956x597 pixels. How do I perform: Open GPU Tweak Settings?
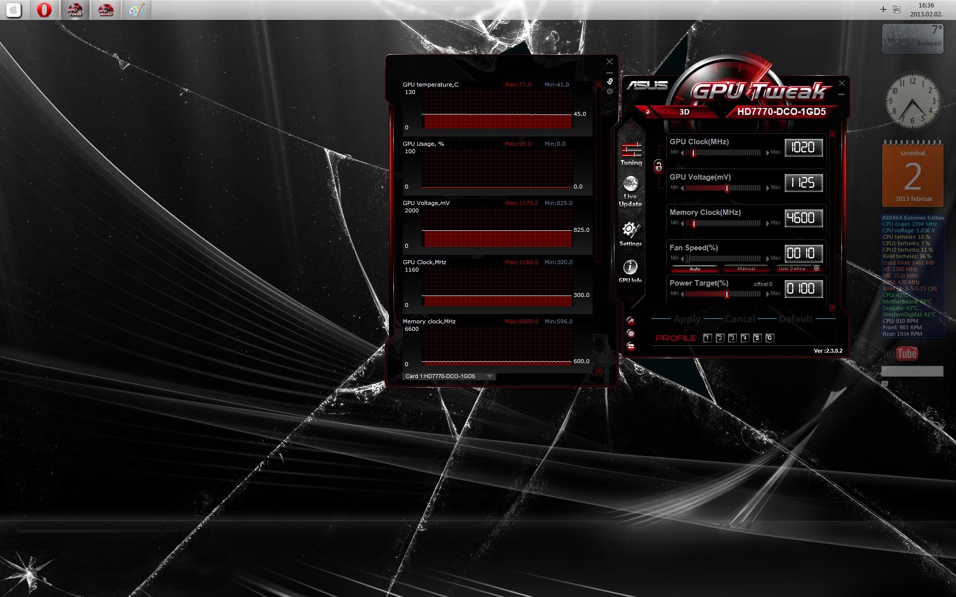630,234
